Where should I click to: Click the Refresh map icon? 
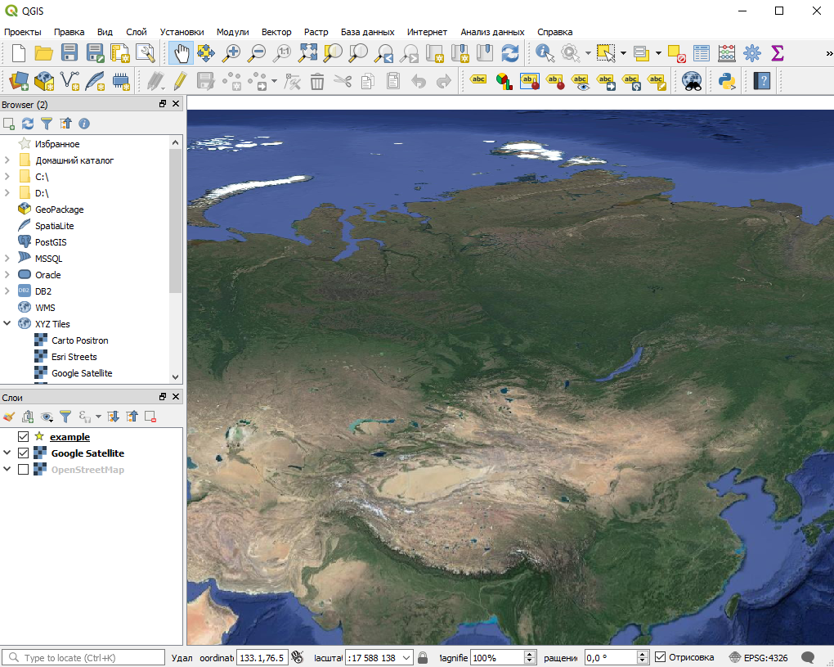510,53
